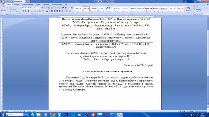Image resolution: width=209 pixels, height=117 pixels.
Task: Open the Home (Главная) ribbon tab
Action: click(9, 4)
